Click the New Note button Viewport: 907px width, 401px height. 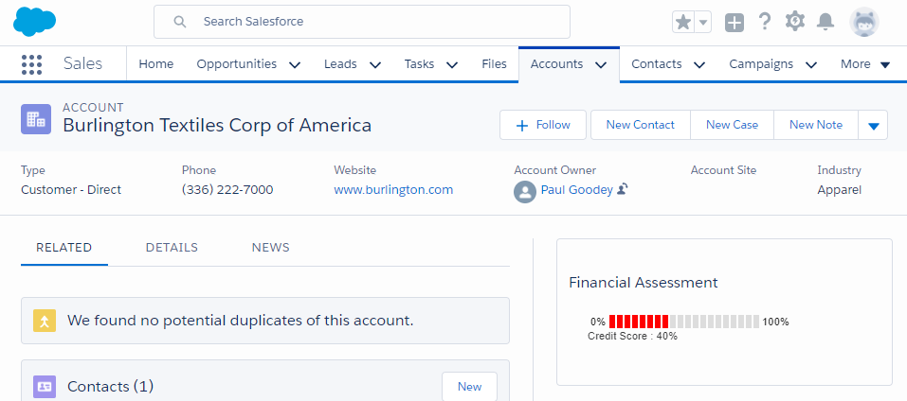(x=816, y=125)
